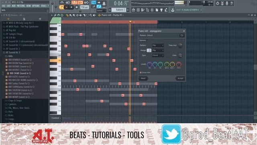Viewport: 257px width, 145px height.
Task: Open the FILE menu
Action: click(4, 6)
